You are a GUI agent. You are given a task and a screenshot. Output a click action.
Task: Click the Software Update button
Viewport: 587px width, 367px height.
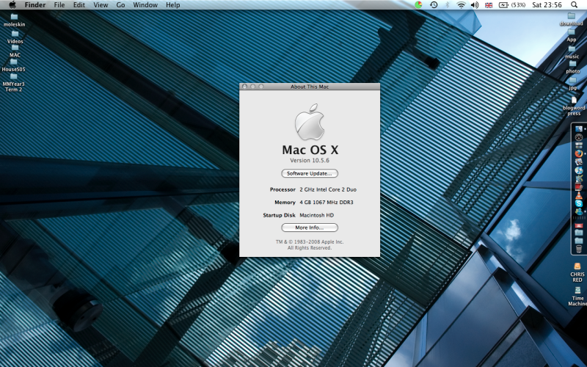point(310,173)
